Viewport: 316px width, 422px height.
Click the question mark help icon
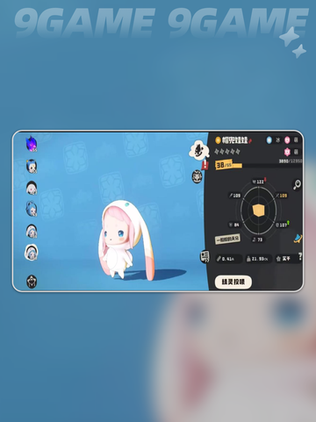click(300, 257)
